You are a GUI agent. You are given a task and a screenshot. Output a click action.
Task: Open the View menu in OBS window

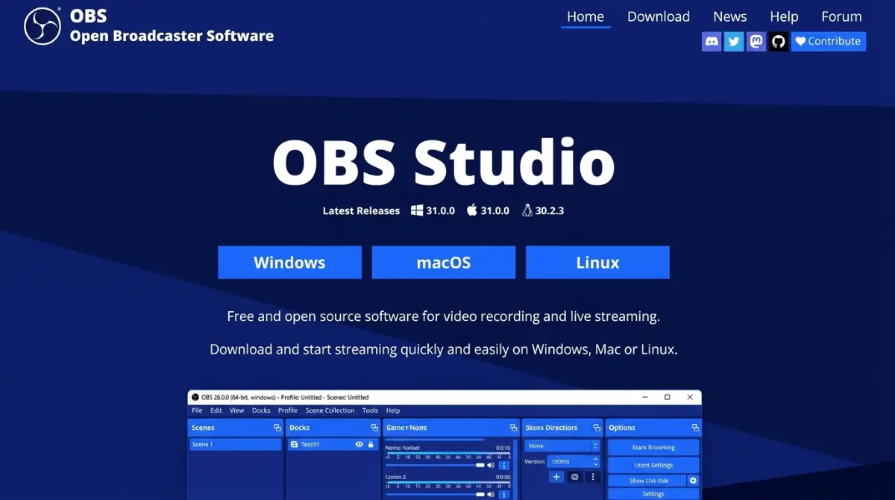[236, 410]
